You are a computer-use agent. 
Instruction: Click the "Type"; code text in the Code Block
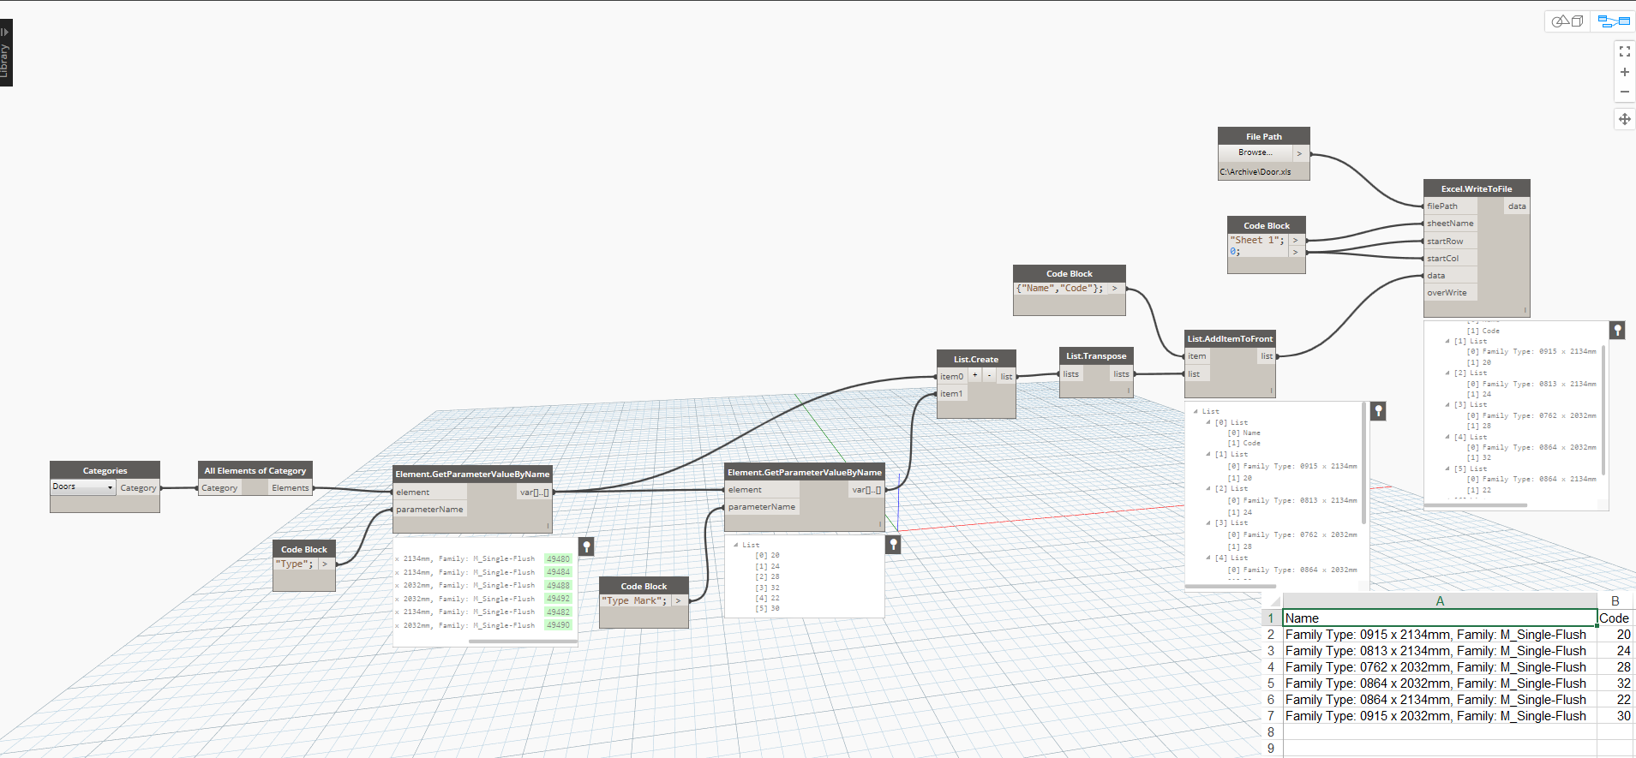click(x=294, y=564)
